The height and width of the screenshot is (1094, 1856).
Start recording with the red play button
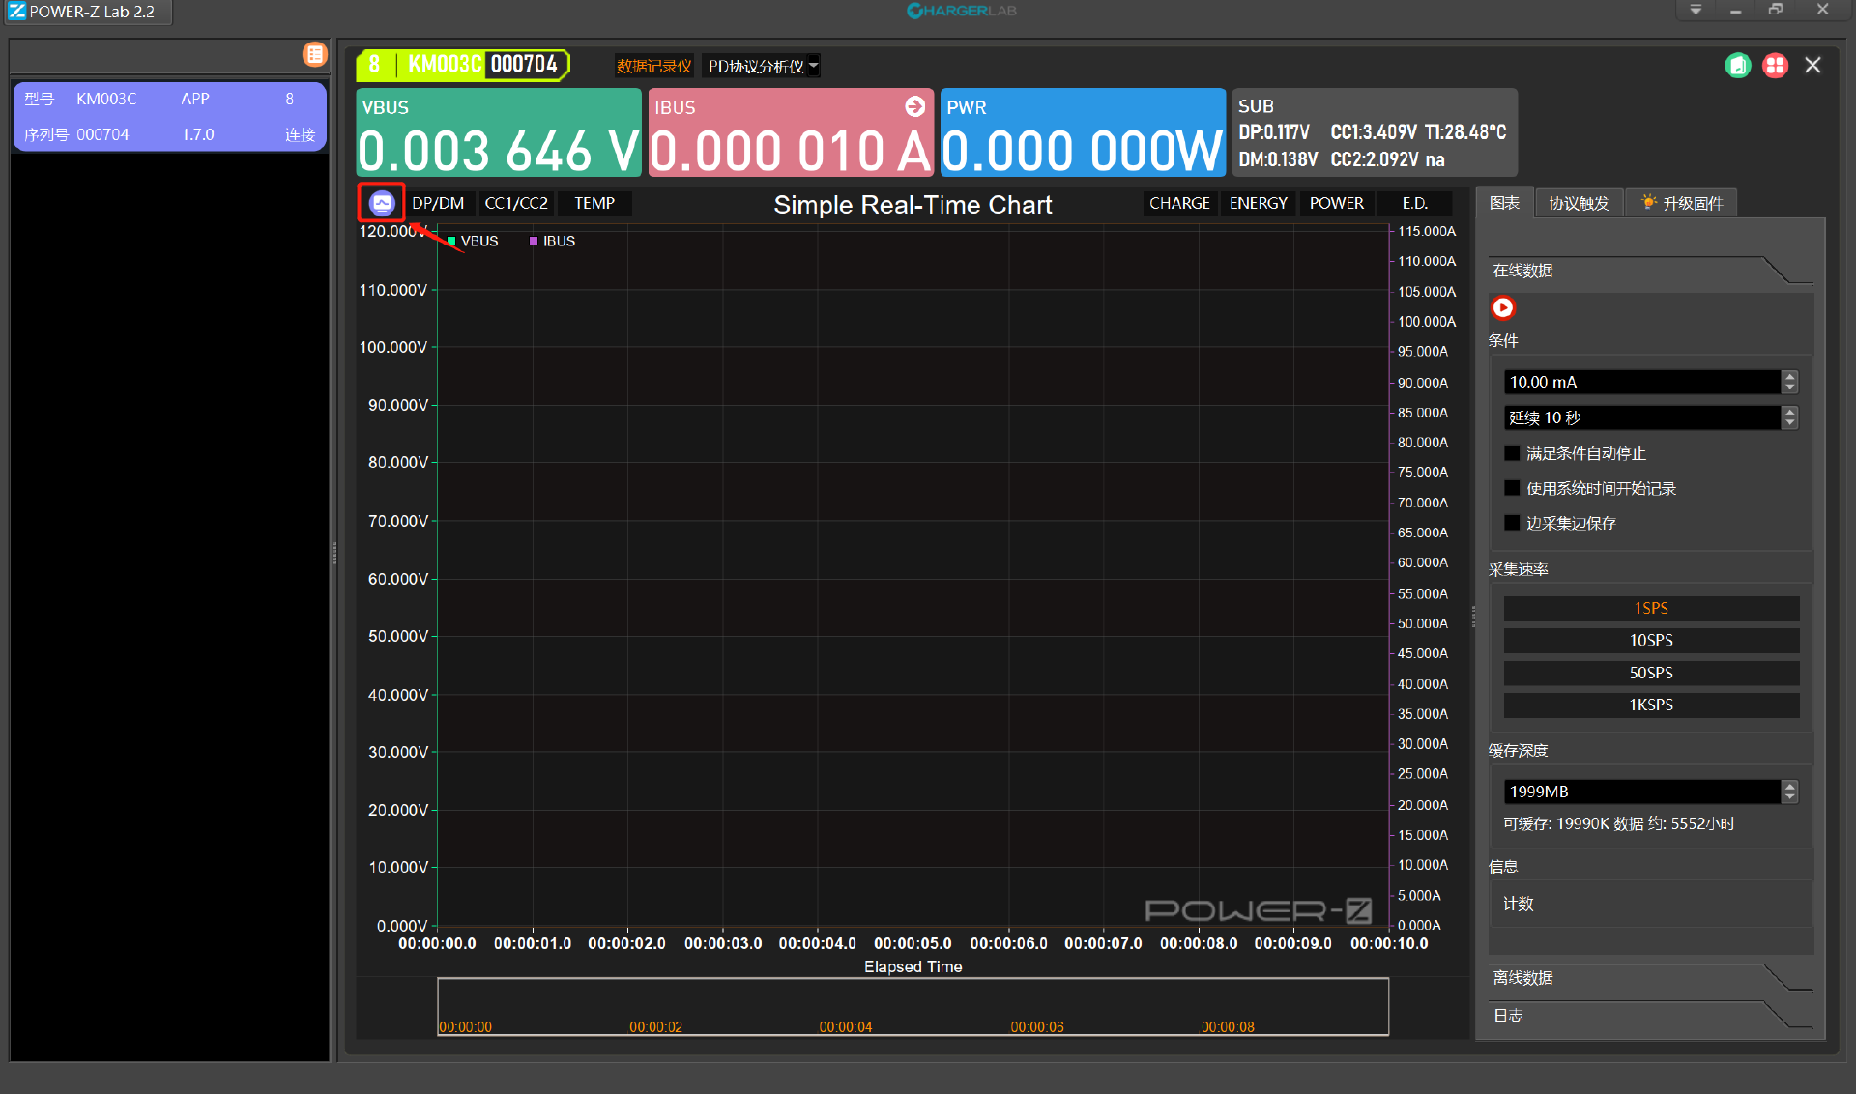(x=1502, y=307)
